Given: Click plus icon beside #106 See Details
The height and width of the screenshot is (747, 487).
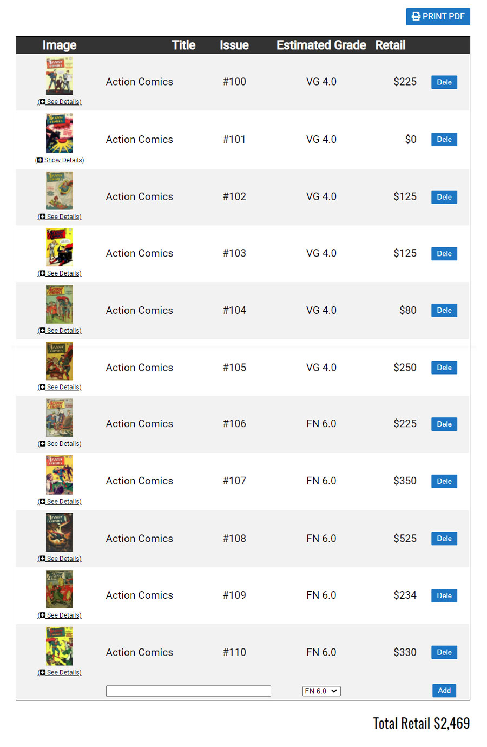Looking at the screenshot, I should 42,444.
